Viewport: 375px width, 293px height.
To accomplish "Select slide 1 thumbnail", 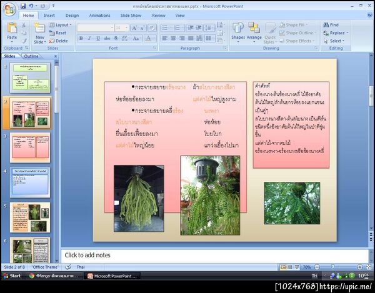I will 30,77.
